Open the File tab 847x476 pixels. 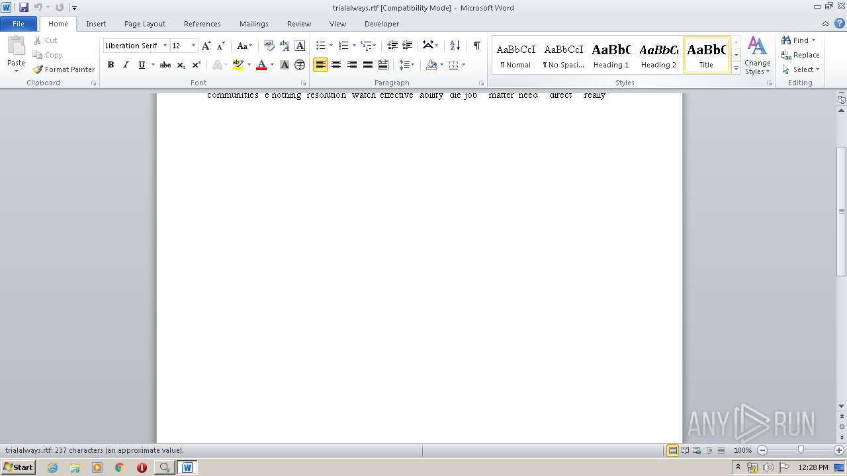point(19,24)
